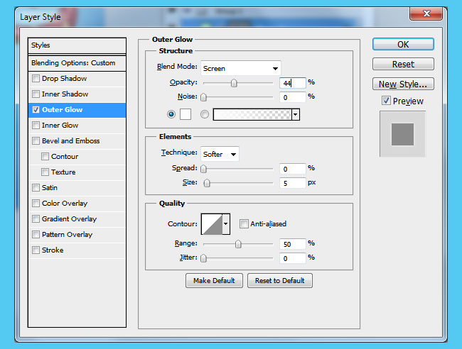Click the New Style... button
462x349 pixels.
click(403, 84)
